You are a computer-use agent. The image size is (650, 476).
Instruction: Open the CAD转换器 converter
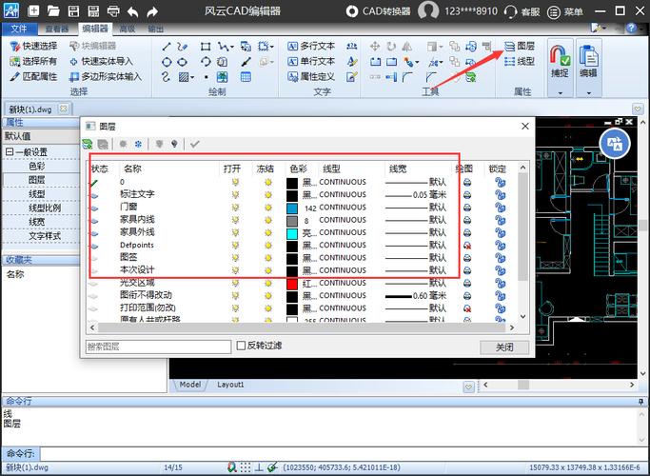[378, 10]
